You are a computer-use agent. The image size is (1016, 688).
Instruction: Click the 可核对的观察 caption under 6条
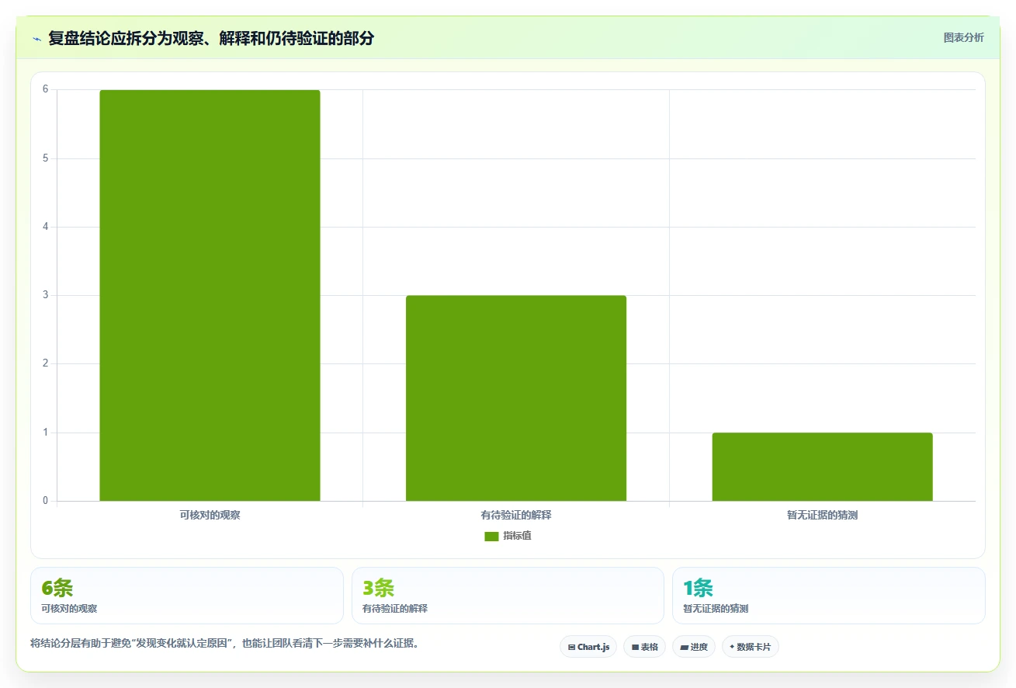point(69,609)
